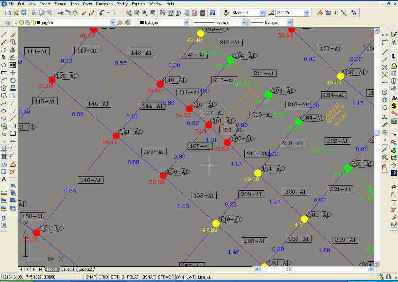Screen dimensions: 398x282
Task: Expand the prg-Val layer dropdown
Action: 112,22
